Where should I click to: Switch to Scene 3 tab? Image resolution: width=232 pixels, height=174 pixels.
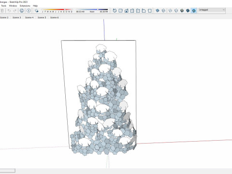(x=17, y=17)
